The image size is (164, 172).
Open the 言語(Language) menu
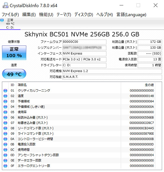click(131, 14)
